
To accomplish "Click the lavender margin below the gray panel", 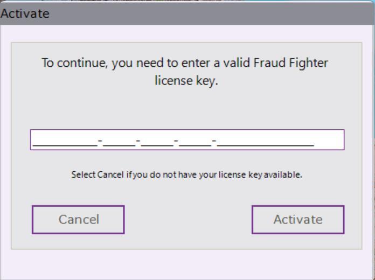I will 186,264.
